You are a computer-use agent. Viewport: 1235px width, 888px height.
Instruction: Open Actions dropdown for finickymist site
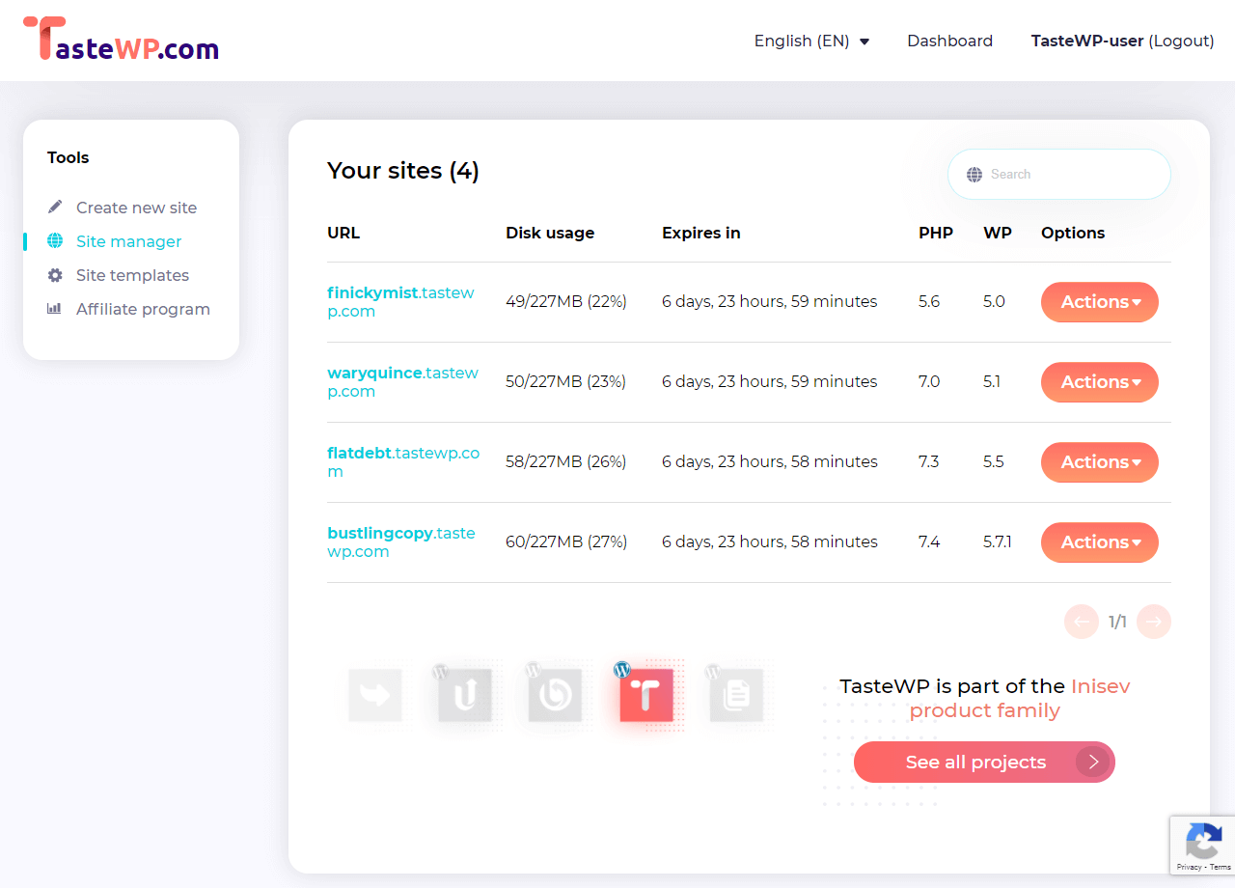[x=1100, y=302]
